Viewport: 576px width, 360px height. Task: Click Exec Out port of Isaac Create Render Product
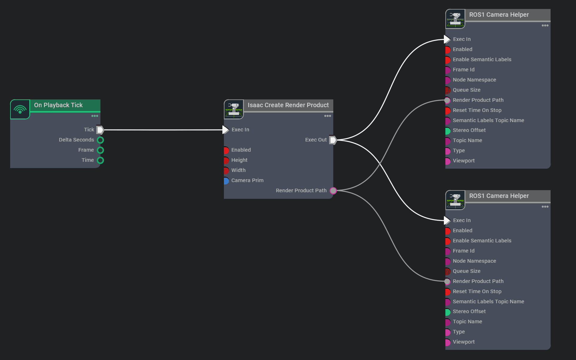click(333, 140)
